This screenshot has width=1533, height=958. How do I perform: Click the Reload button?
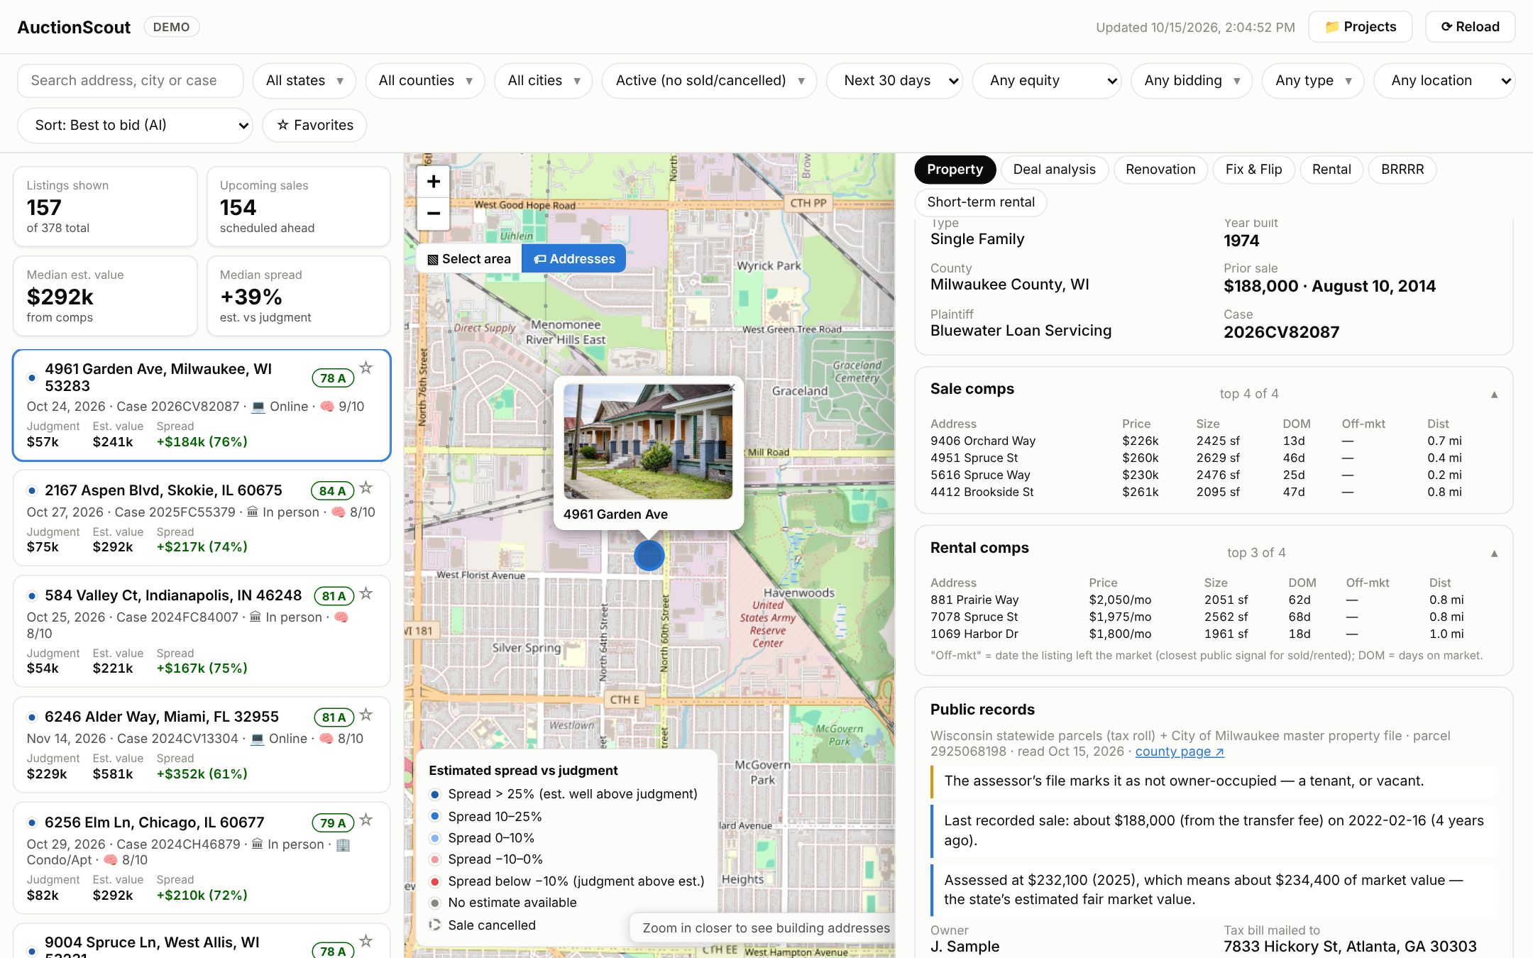tap(1470, 27)
